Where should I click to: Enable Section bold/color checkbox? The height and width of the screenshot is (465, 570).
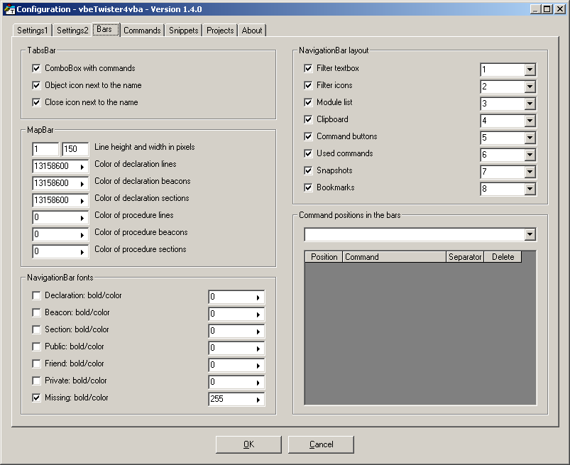point(36,329)
